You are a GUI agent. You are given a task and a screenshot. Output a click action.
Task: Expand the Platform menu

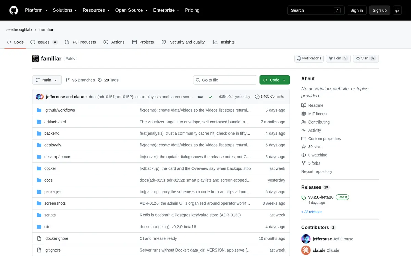[36, 10]
